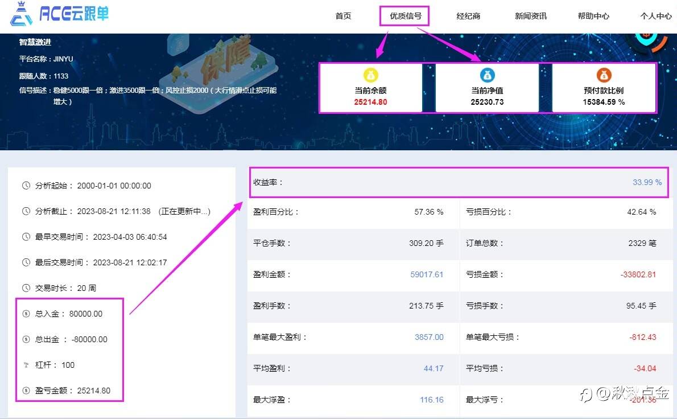Click the ACE云跟单 logo
Screen dimensions: 677x419
60,14
